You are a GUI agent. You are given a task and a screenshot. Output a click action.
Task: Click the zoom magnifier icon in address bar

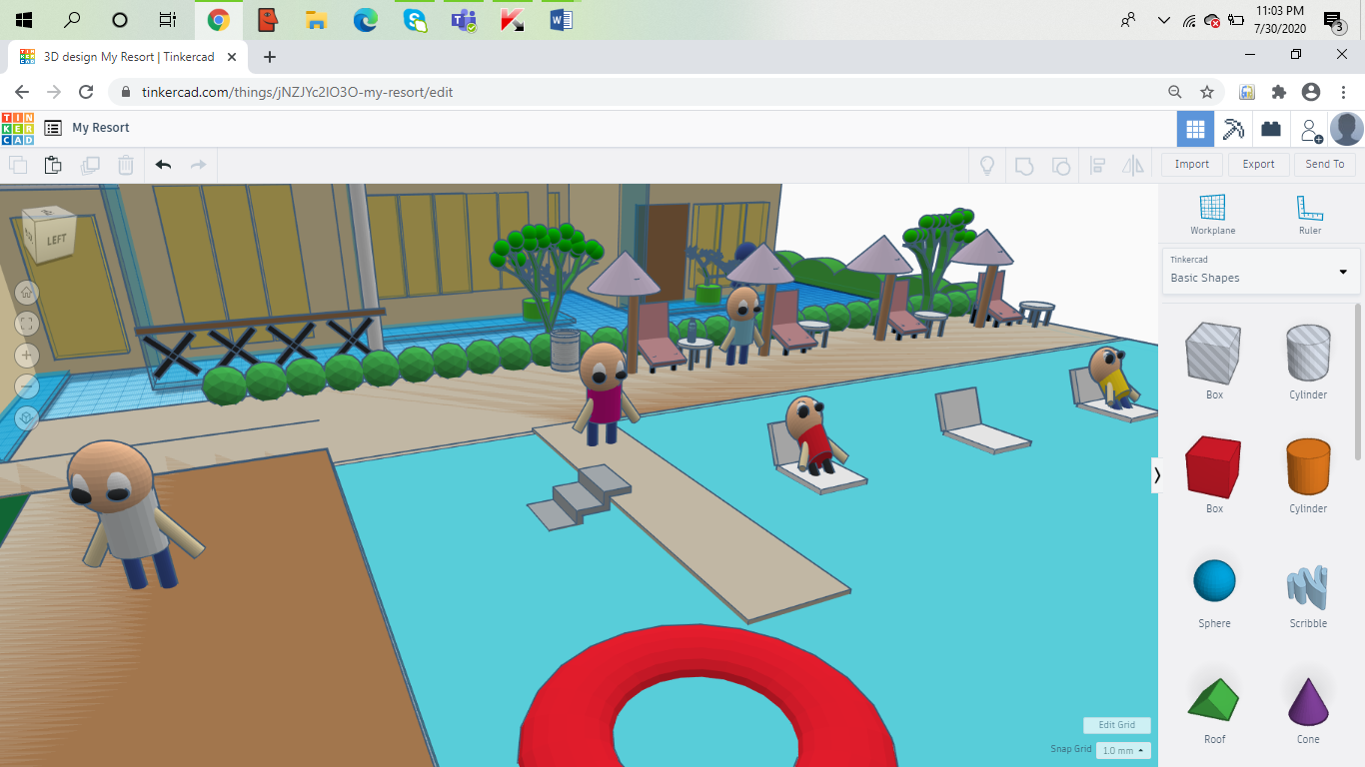pyautogui.click(x=1175, y=92)
